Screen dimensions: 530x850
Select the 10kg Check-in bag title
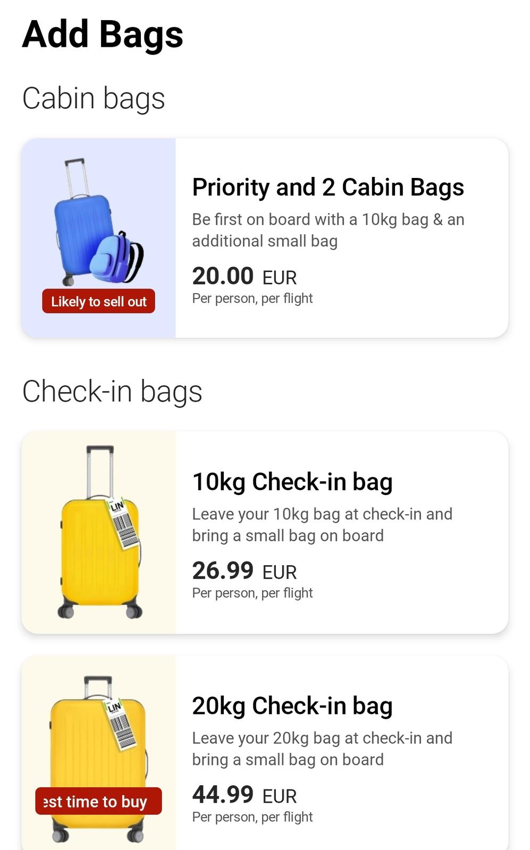pyautogui.click(x=292, y=482)
